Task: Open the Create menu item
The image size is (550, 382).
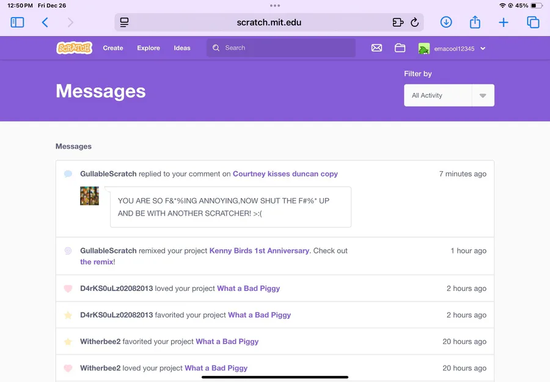Action: pos(113,48)
